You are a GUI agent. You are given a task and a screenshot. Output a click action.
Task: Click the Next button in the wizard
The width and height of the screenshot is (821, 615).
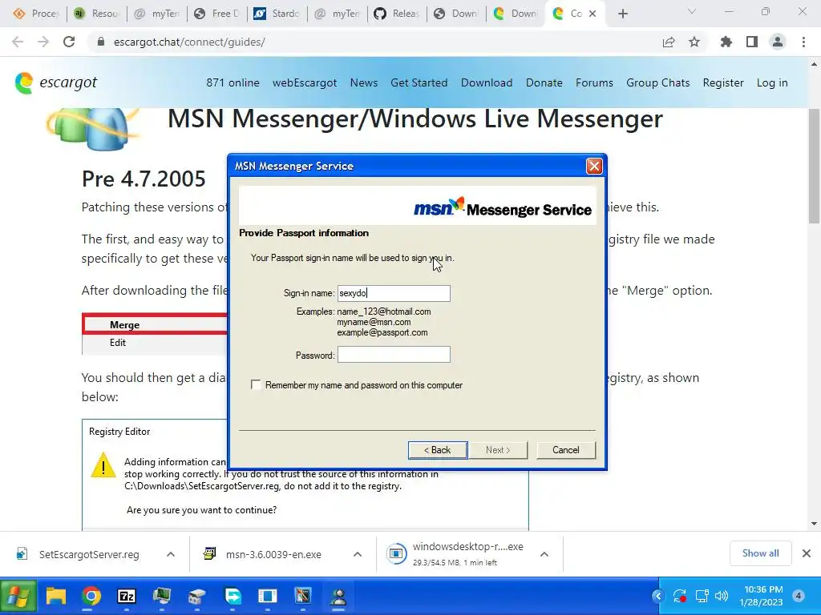point(498,450)
